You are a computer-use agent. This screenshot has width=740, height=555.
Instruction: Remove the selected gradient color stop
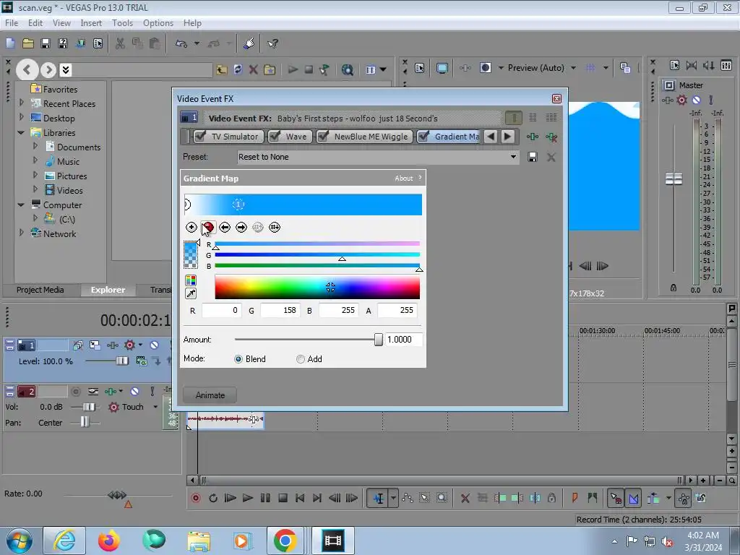click(208, 228)
